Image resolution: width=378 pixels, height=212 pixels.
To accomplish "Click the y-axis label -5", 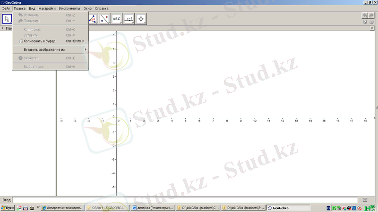I will (x=113, y=187).
